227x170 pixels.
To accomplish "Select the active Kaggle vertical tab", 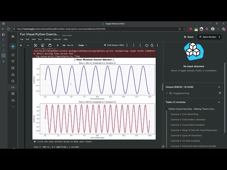I will coord(4,56).
